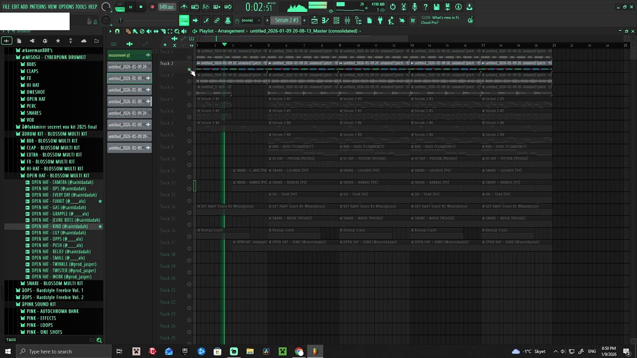The image size is (637, 358).
Task: Click the browser favorites star tab icon
Action: 58,41
